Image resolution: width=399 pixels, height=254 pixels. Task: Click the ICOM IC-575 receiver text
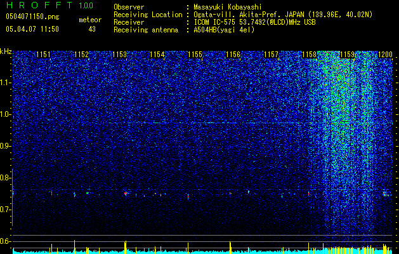pos(254,22)
